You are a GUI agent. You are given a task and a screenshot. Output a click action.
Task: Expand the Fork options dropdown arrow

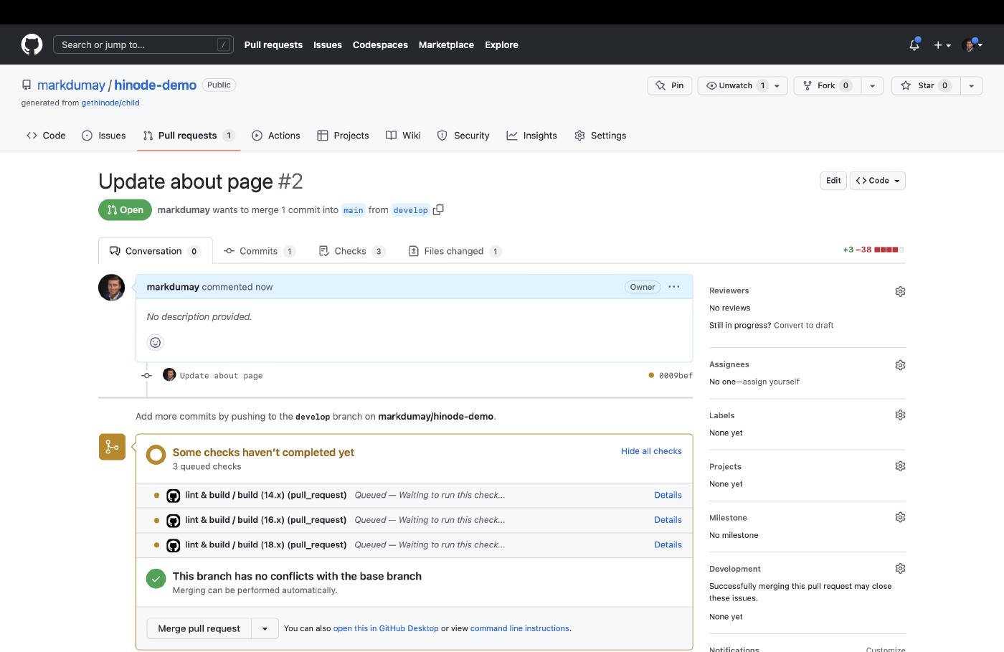pyautogui.click(x=872, y=85)
